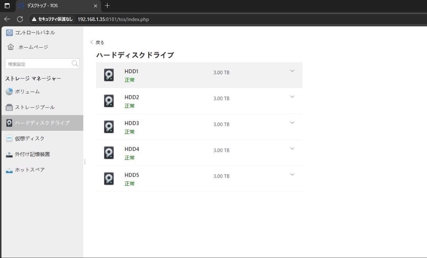
Task: Open ホットスペア using its sidebar icon
Action: point(9,170)
